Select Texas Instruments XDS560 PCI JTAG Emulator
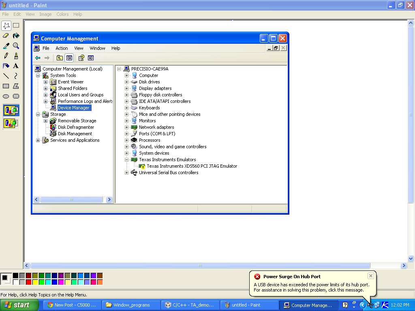 pos(192,166)
